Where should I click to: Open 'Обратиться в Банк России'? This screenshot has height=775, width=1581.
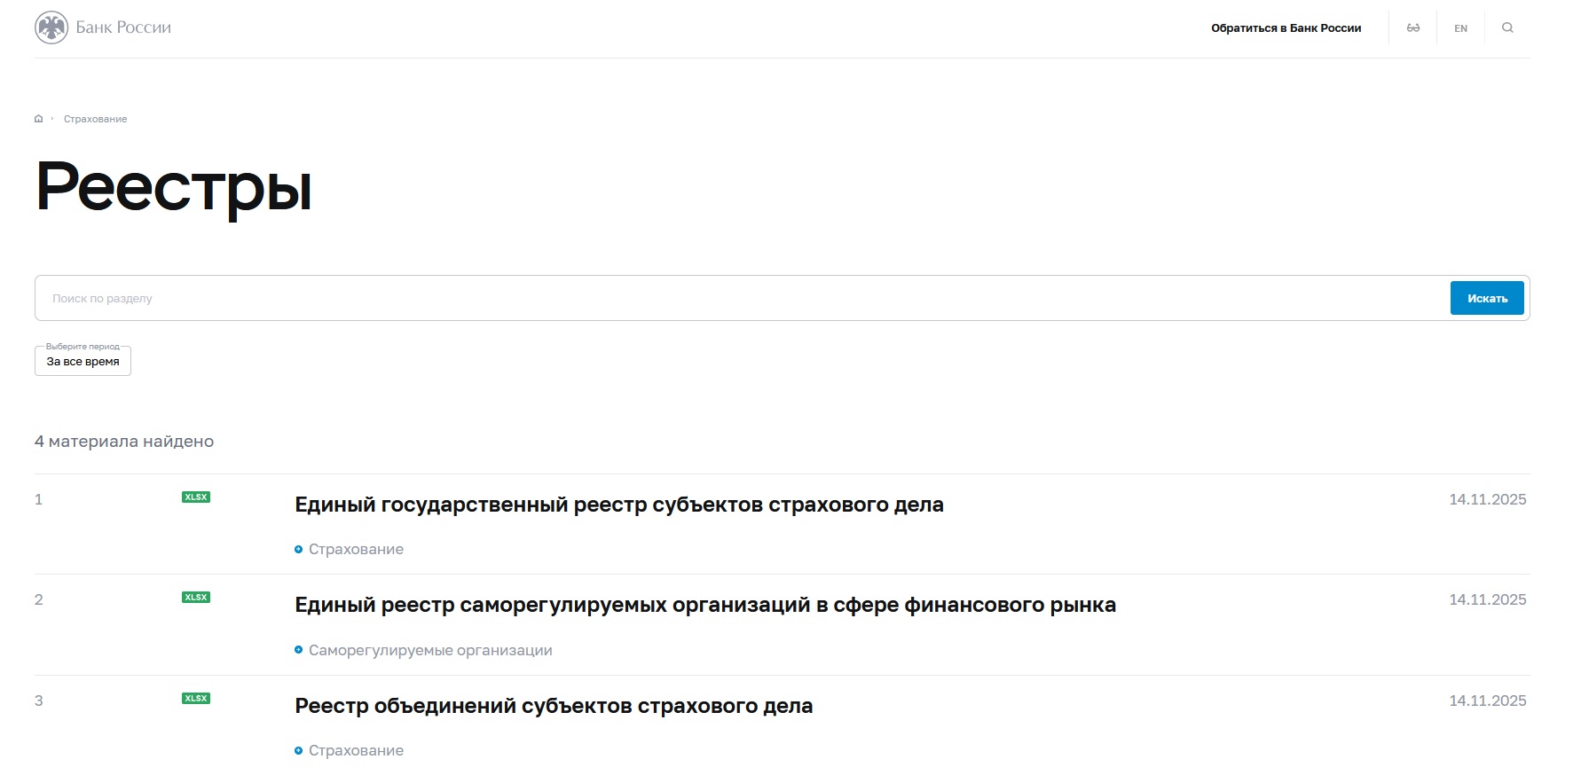coord(1286,27)
